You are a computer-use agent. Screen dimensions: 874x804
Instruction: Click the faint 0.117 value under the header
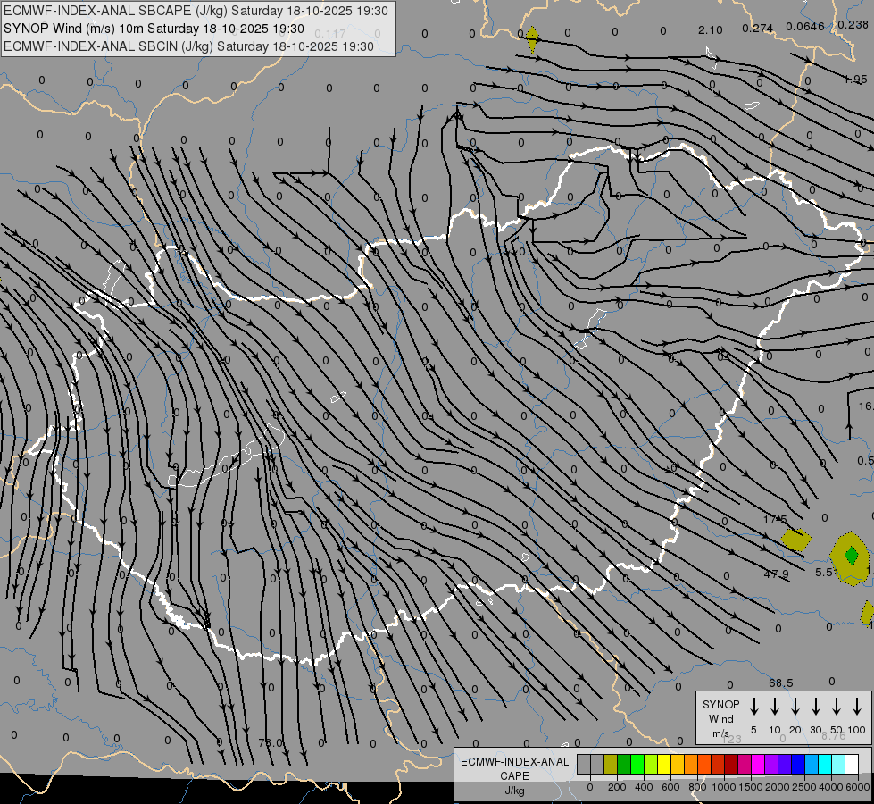point(330,33)
